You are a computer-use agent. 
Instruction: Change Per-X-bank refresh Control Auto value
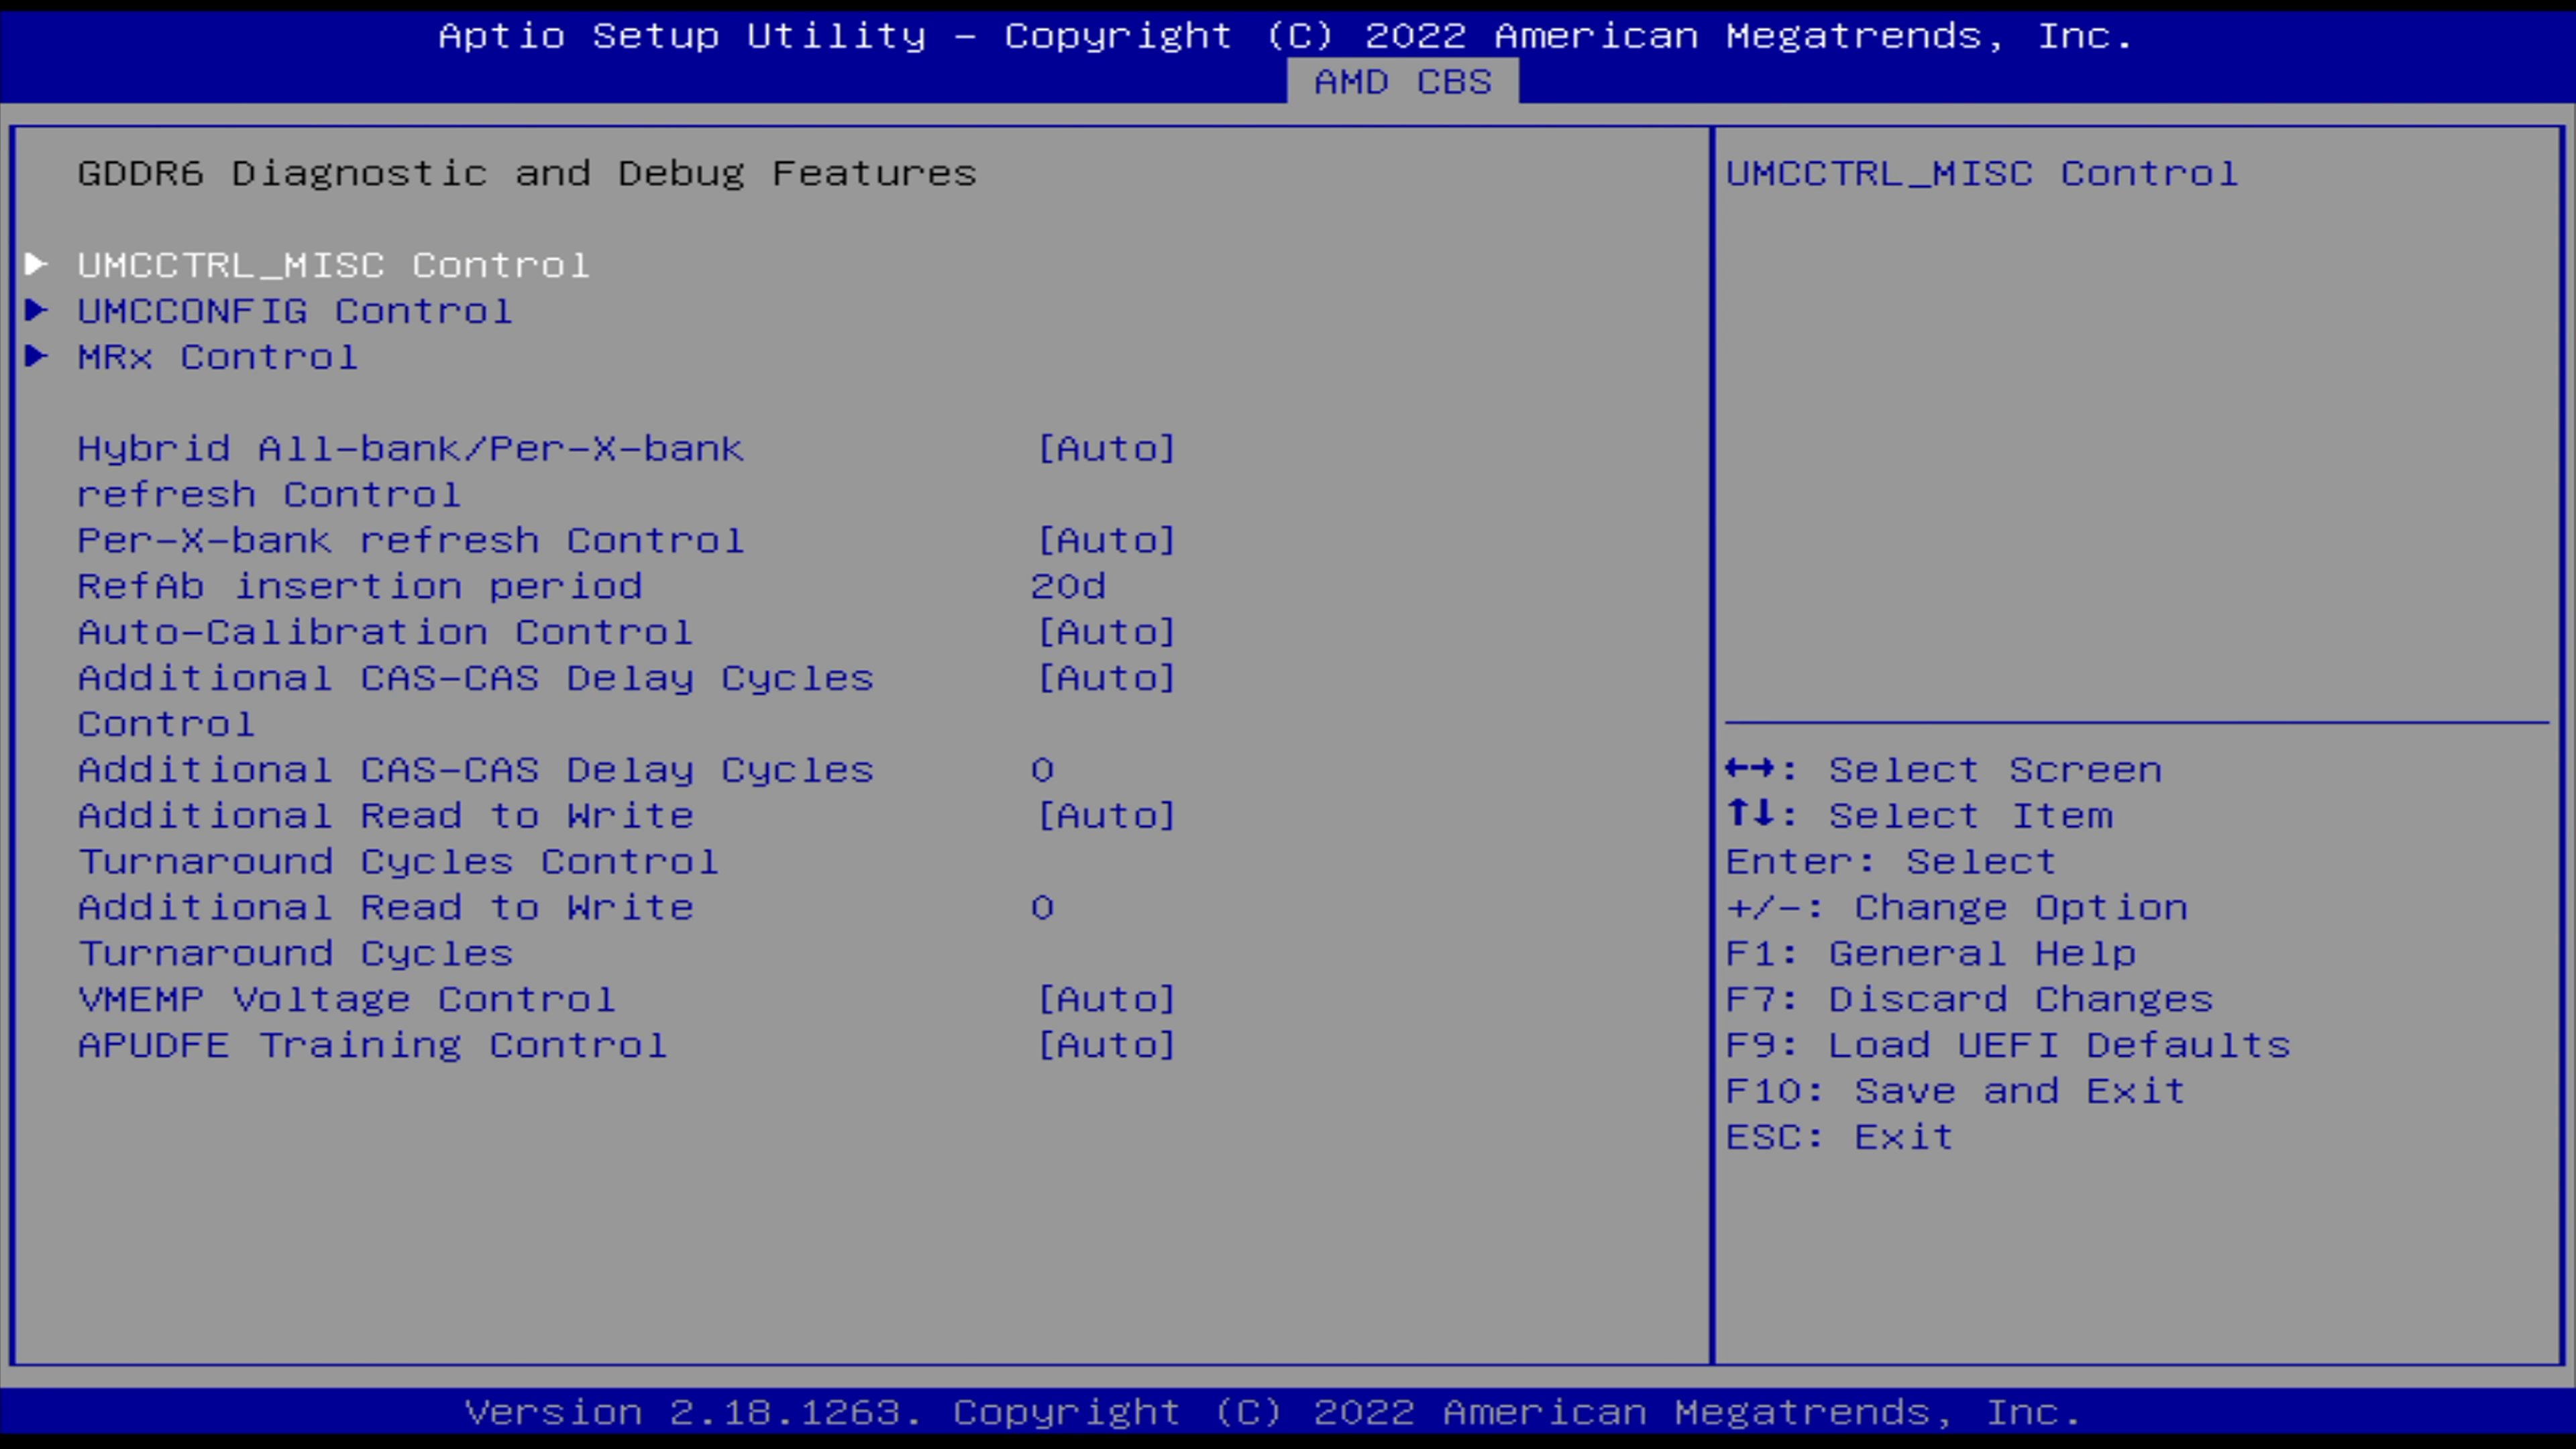click(x=1106, y=541)
